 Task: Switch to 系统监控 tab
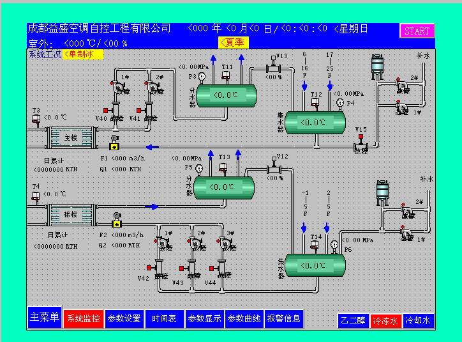(x=84, y=319)
